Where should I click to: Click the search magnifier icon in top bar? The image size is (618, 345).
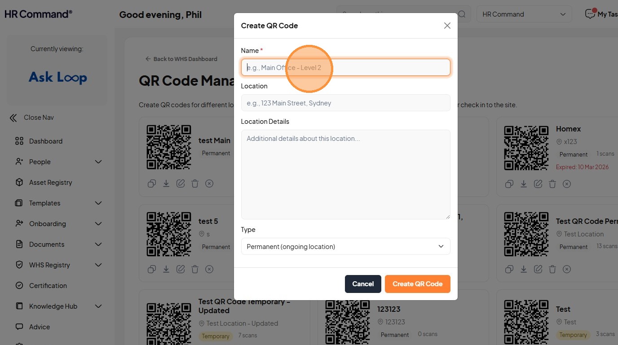pos(462,14)
